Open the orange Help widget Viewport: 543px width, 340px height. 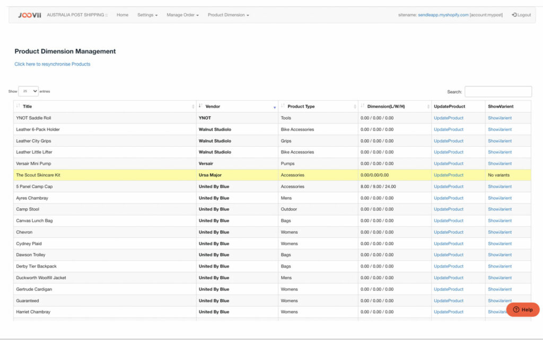(522, 309)
